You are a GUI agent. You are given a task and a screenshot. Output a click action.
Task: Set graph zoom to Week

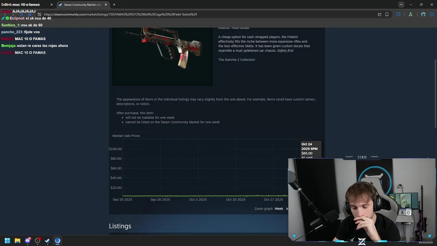click(x=279, y=209)
